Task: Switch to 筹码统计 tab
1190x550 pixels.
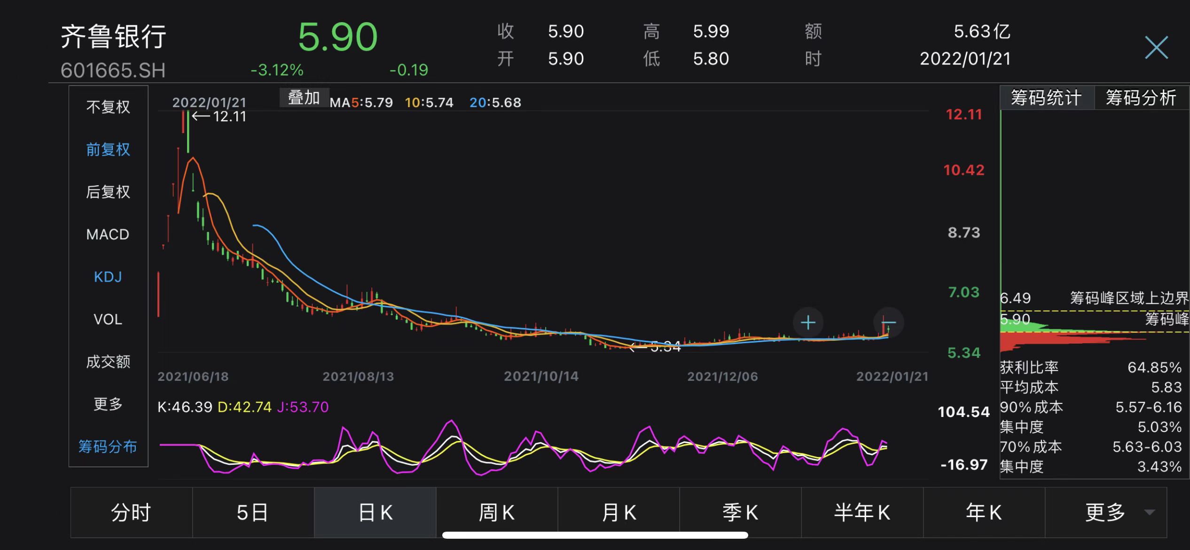Action: (1047, 98)
